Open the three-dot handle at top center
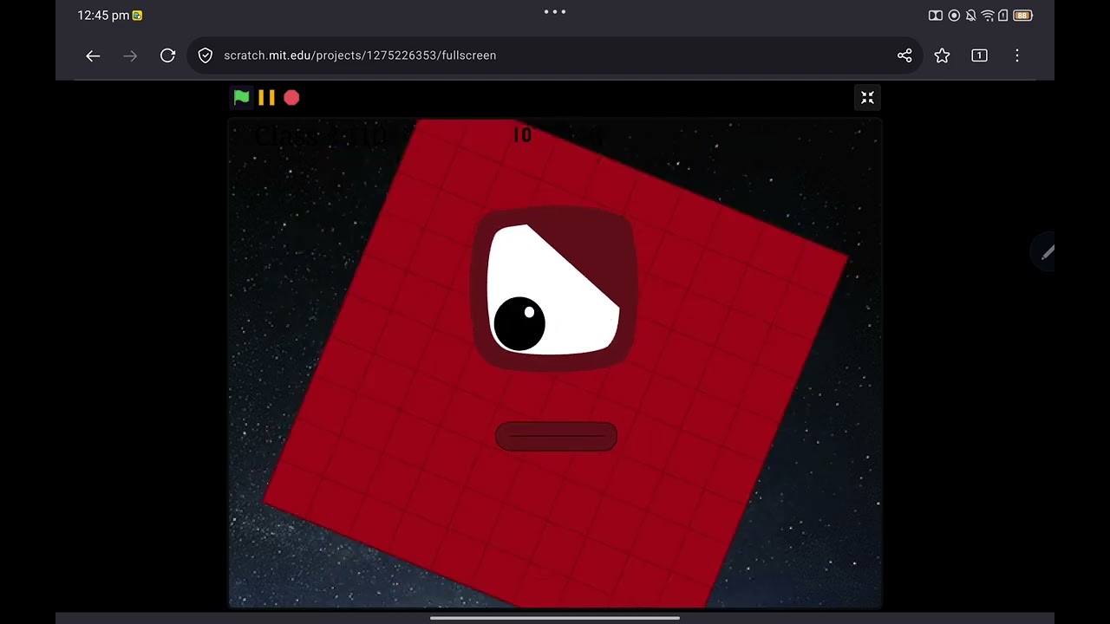The width and height of the screenshot is (1110, 624). (x=555, y=12)
